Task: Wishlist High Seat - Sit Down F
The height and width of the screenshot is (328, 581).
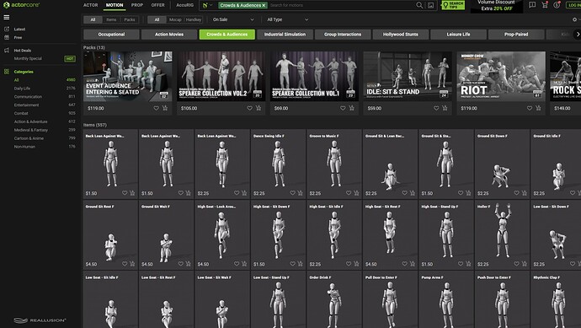Action: coord(293,264)
